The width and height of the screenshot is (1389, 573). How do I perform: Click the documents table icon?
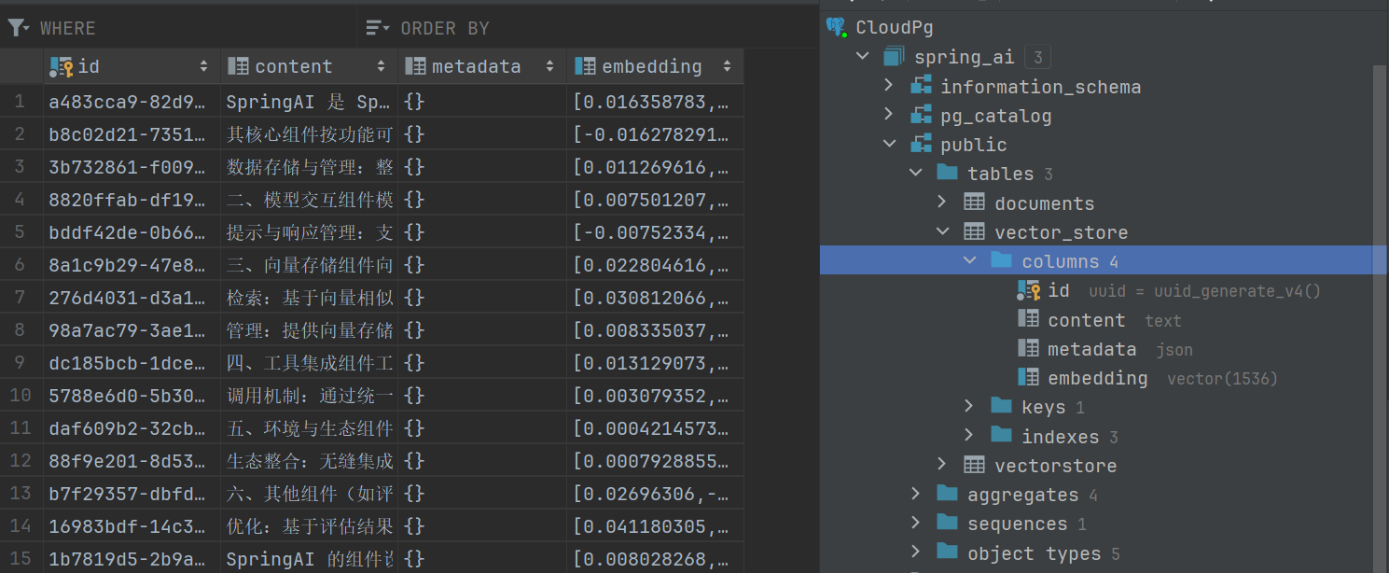tap(974, 203)
